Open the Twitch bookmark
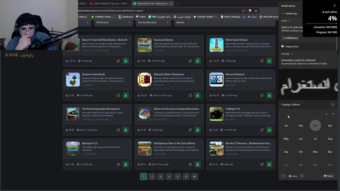The height and width of the screenshot is (191, 340). point(141,17)
